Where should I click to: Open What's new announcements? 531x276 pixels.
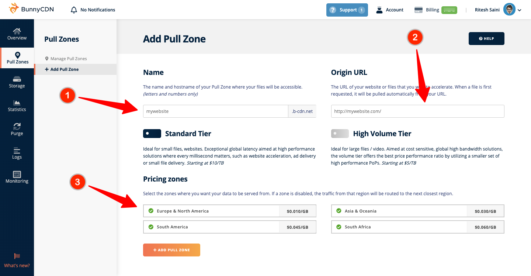[17, 260]
